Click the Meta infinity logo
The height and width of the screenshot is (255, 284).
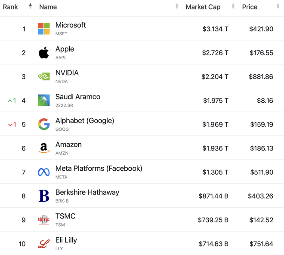click(43, 172)
